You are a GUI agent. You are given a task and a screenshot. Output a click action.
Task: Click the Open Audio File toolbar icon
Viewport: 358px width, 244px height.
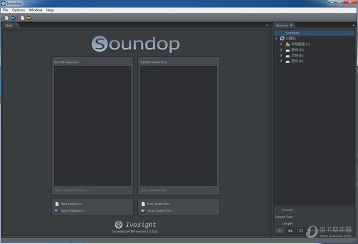(x=29, y=17)
